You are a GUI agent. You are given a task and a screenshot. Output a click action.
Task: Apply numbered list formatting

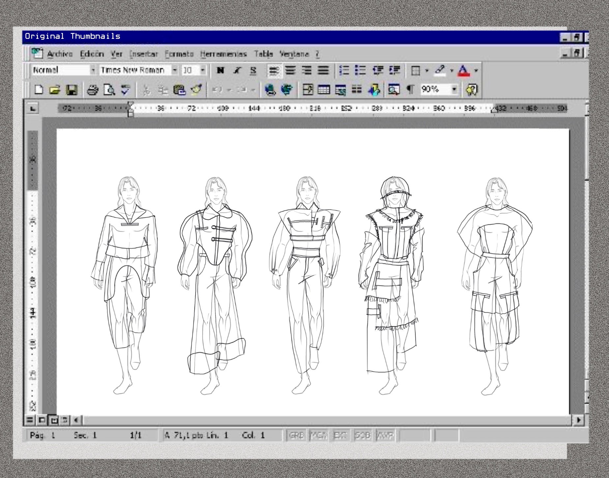tap(344, 70)
